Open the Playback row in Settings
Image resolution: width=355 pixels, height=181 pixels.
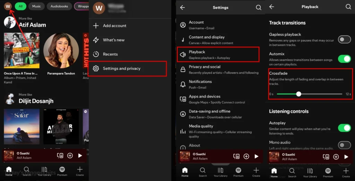218,54
